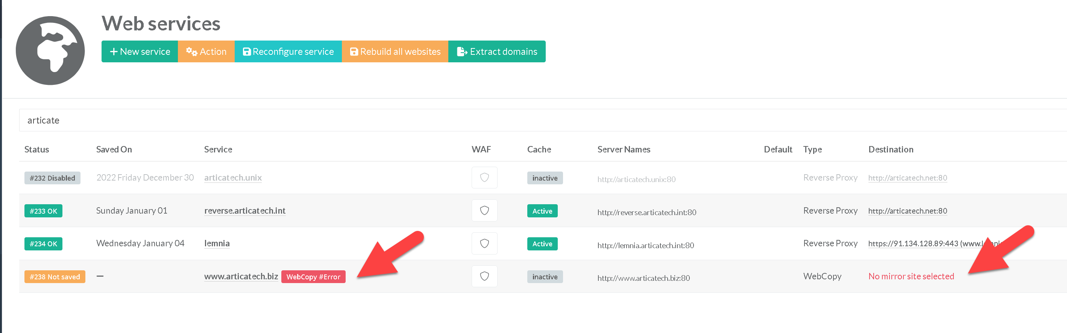Open the articatech.unix service link
1067x333 pixels.
click(233, 178)
